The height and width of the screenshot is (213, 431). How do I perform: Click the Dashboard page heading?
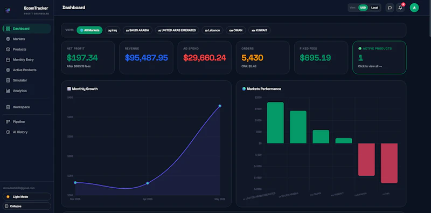74,8
